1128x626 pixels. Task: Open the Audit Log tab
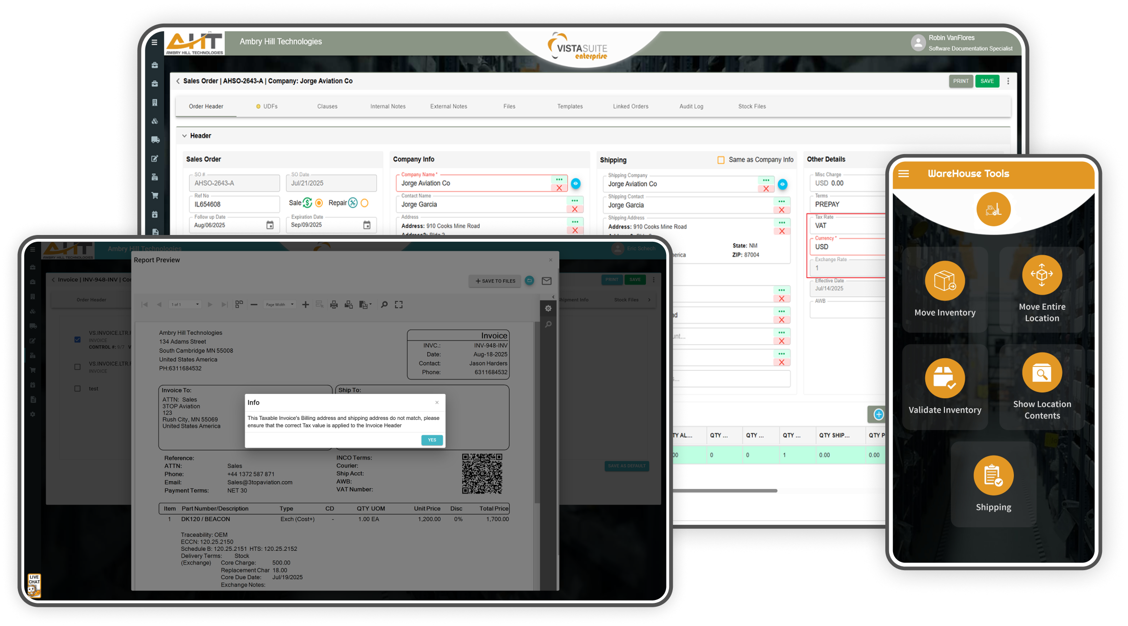pos(691,106)
